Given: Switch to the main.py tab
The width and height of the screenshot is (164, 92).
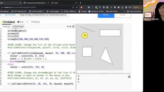Looking at the screenshot, I should pos(7,26).
